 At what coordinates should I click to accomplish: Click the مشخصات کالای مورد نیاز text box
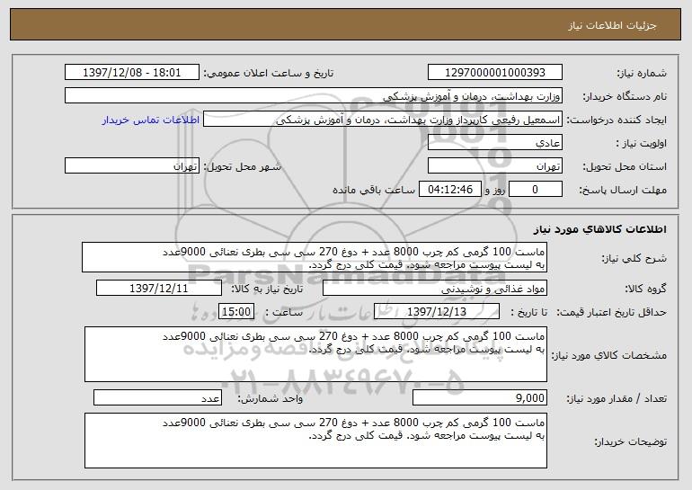tap(315, 354)
